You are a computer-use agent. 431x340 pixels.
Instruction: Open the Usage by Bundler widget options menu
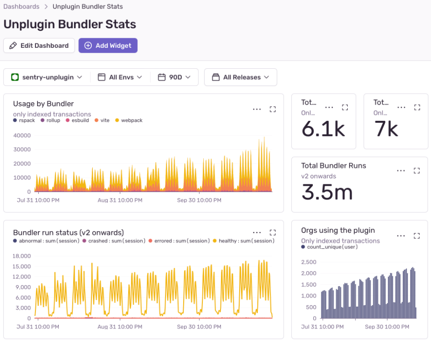click(257, 109)
